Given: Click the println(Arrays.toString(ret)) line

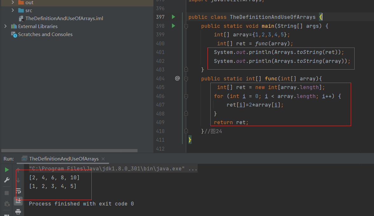Looking at the screenshot, I should [x=279, y=52].
